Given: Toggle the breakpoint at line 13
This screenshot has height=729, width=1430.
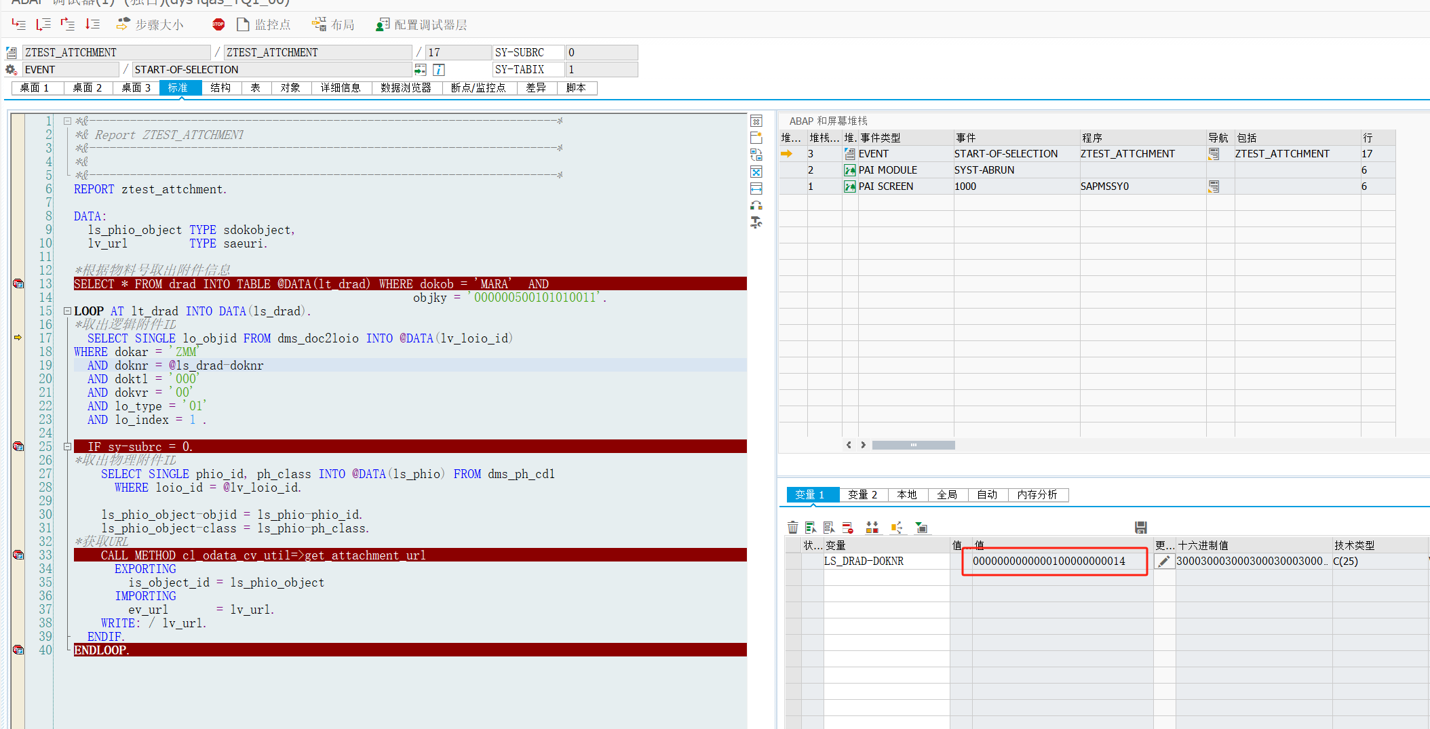Looking at the screenshot, I should tap(18, 283).
